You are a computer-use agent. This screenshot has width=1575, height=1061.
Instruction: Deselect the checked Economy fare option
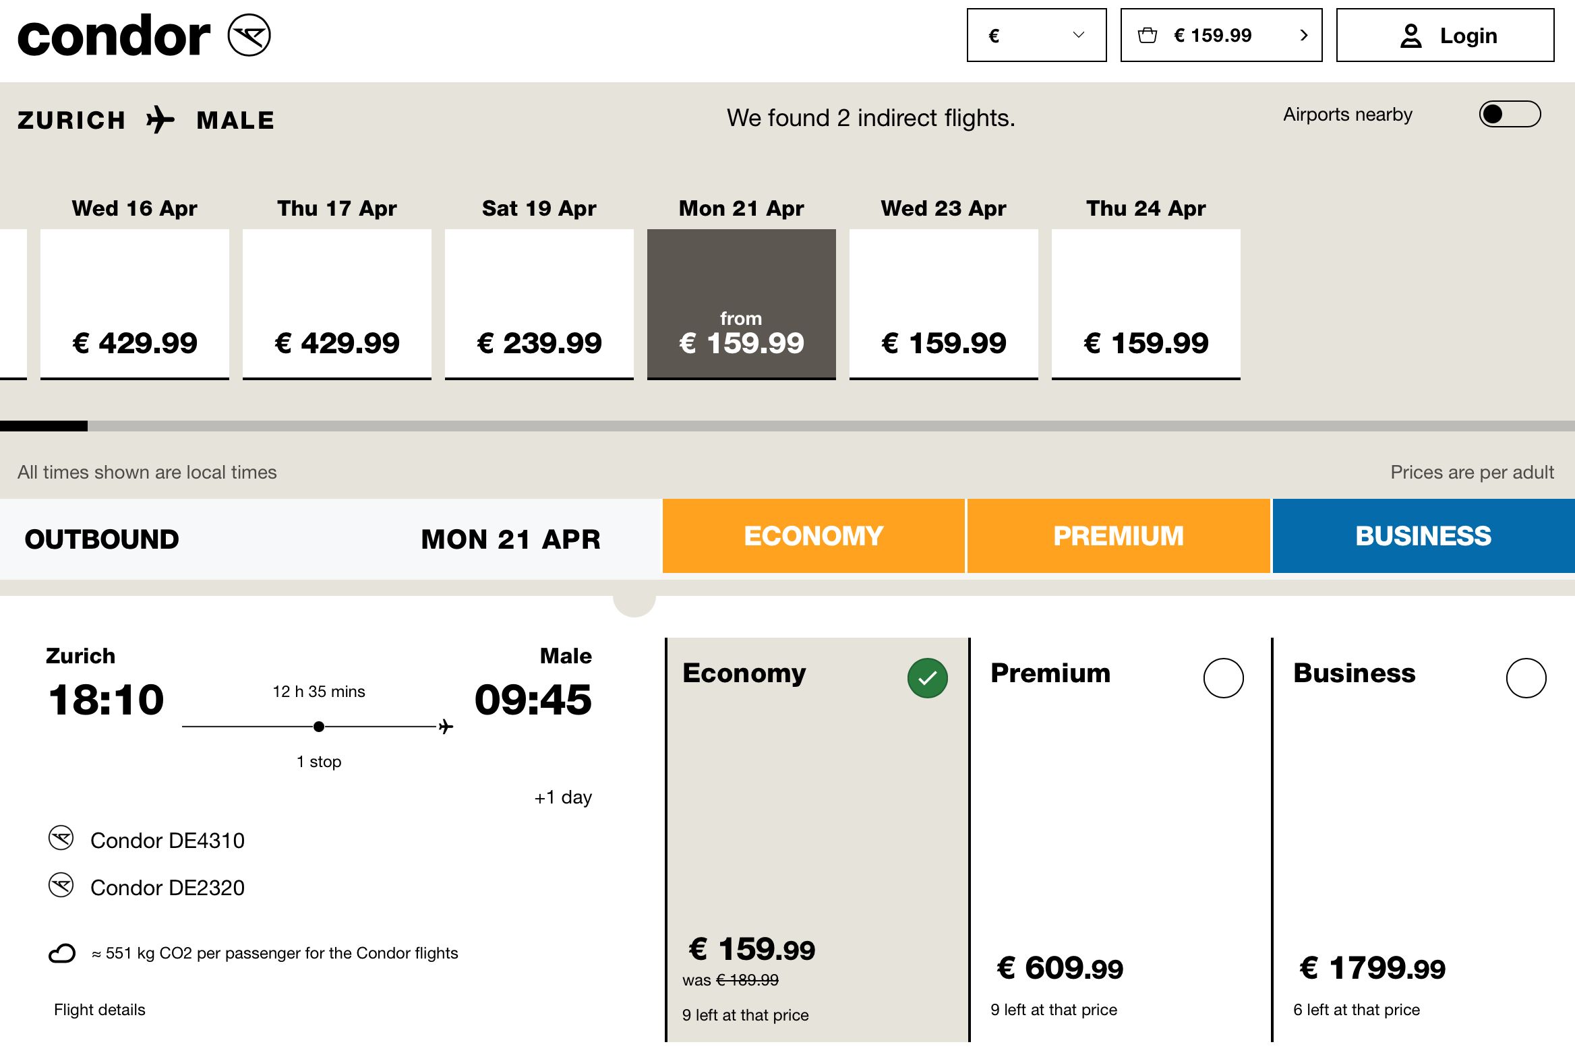click(x=927, y=678)
